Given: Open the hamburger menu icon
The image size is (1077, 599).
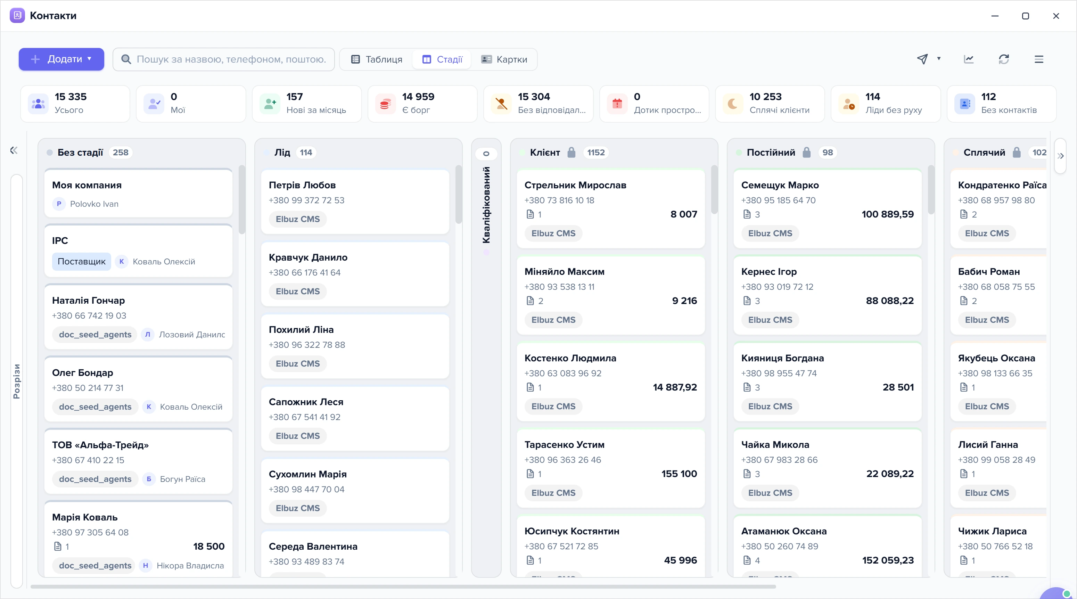Looking at the screenshot, I should click(x=1039, y=59).
